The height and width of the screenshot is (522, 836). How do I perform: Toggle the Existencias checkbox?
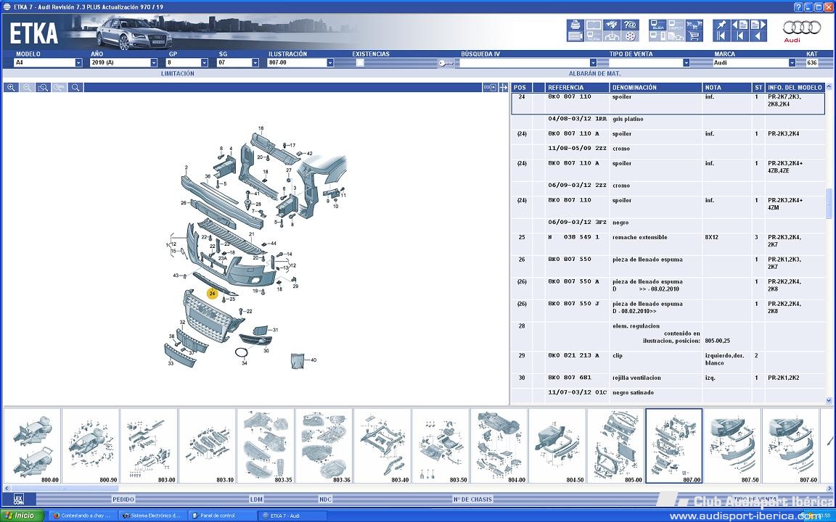(360, 63)
